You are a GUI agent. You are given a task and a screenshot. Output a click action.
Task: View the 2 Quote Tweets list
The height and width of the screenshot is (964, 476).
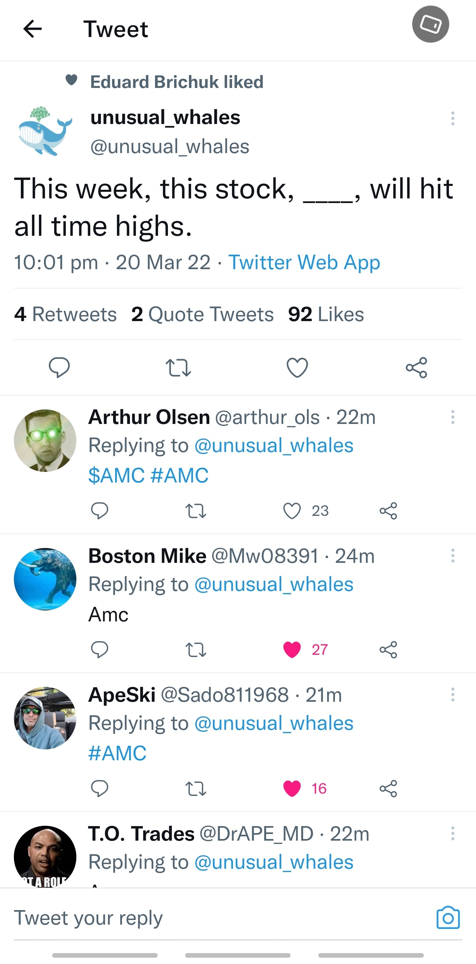202,314
